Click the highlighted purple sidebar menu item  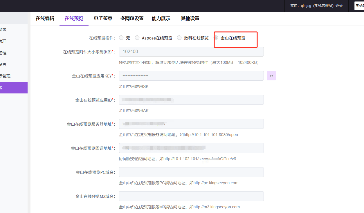[x=14, y=88]
